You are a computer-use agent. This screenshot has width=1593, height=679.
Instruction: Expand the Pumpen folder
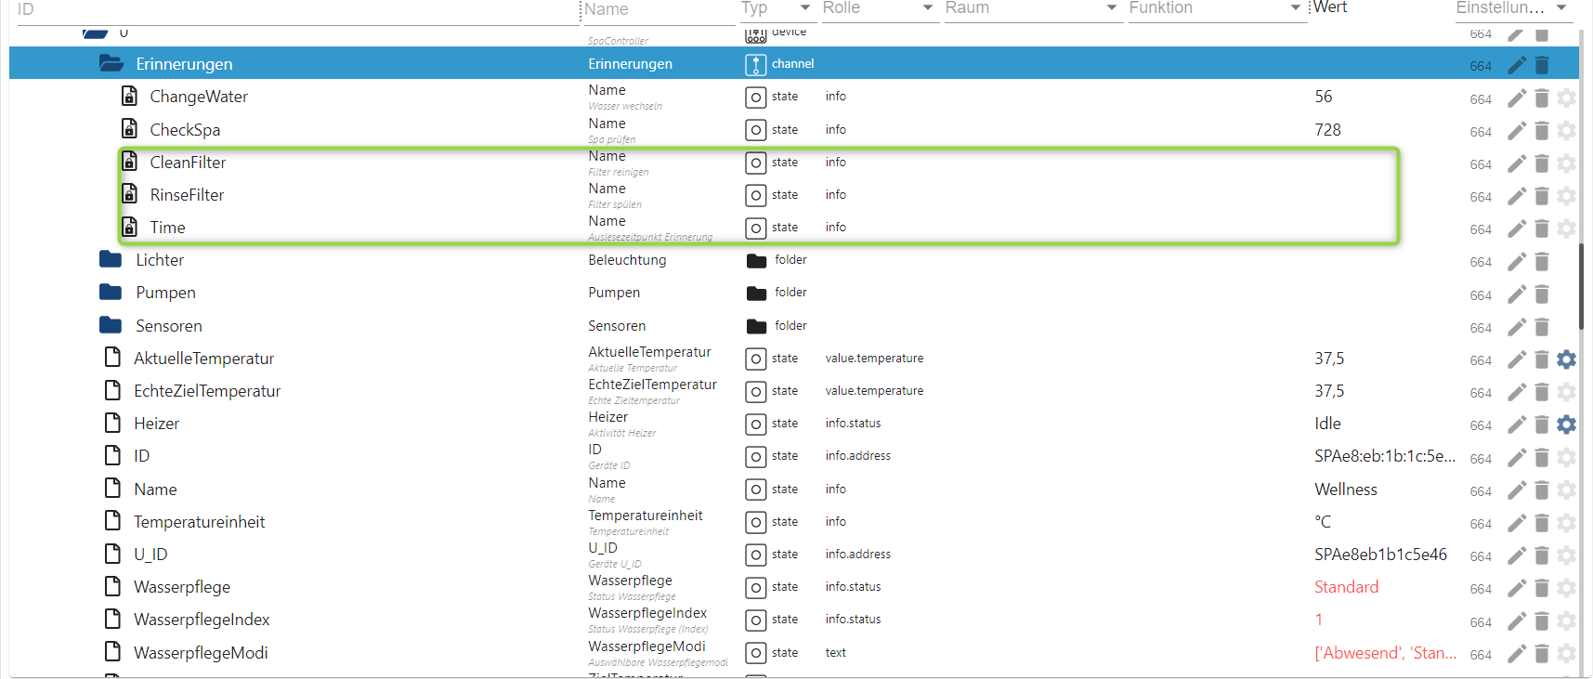111,292
